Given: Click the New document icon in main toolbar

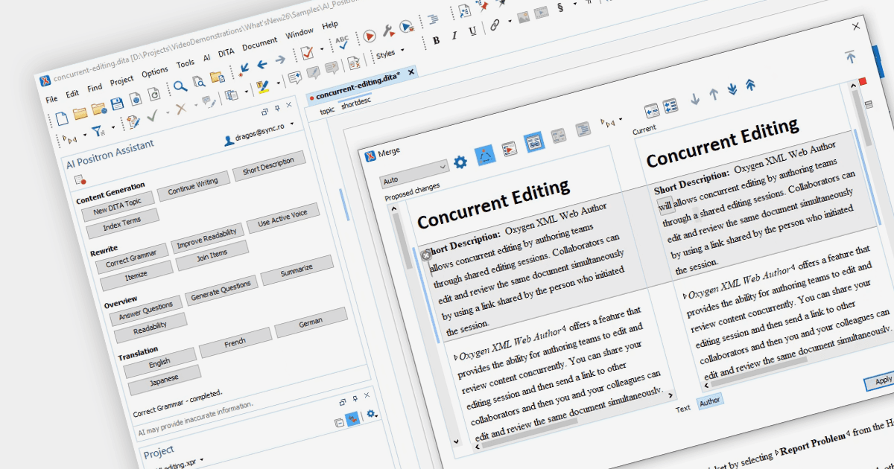Looking at the screenshot, I should pos(61,117).
